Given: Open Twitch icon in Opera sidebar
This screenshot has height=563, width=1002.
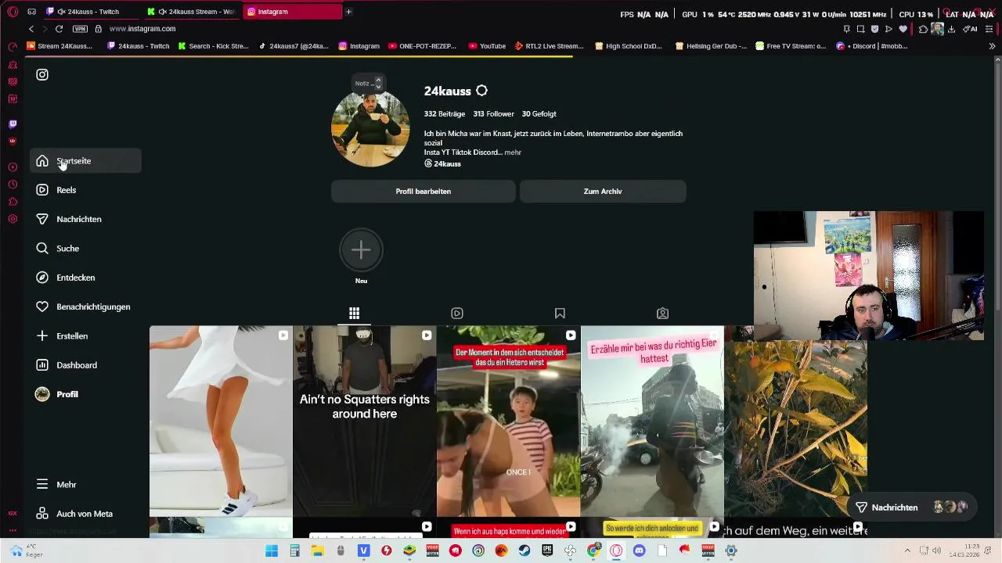Looking at the screenshot, I should 13,124.
